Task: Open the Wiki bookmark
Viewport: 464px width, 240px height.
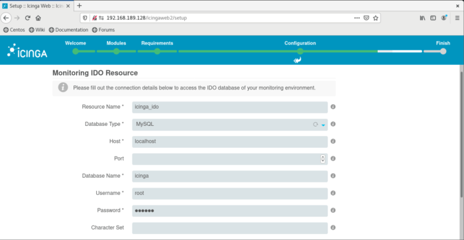Action: click(x=36, y=30)
